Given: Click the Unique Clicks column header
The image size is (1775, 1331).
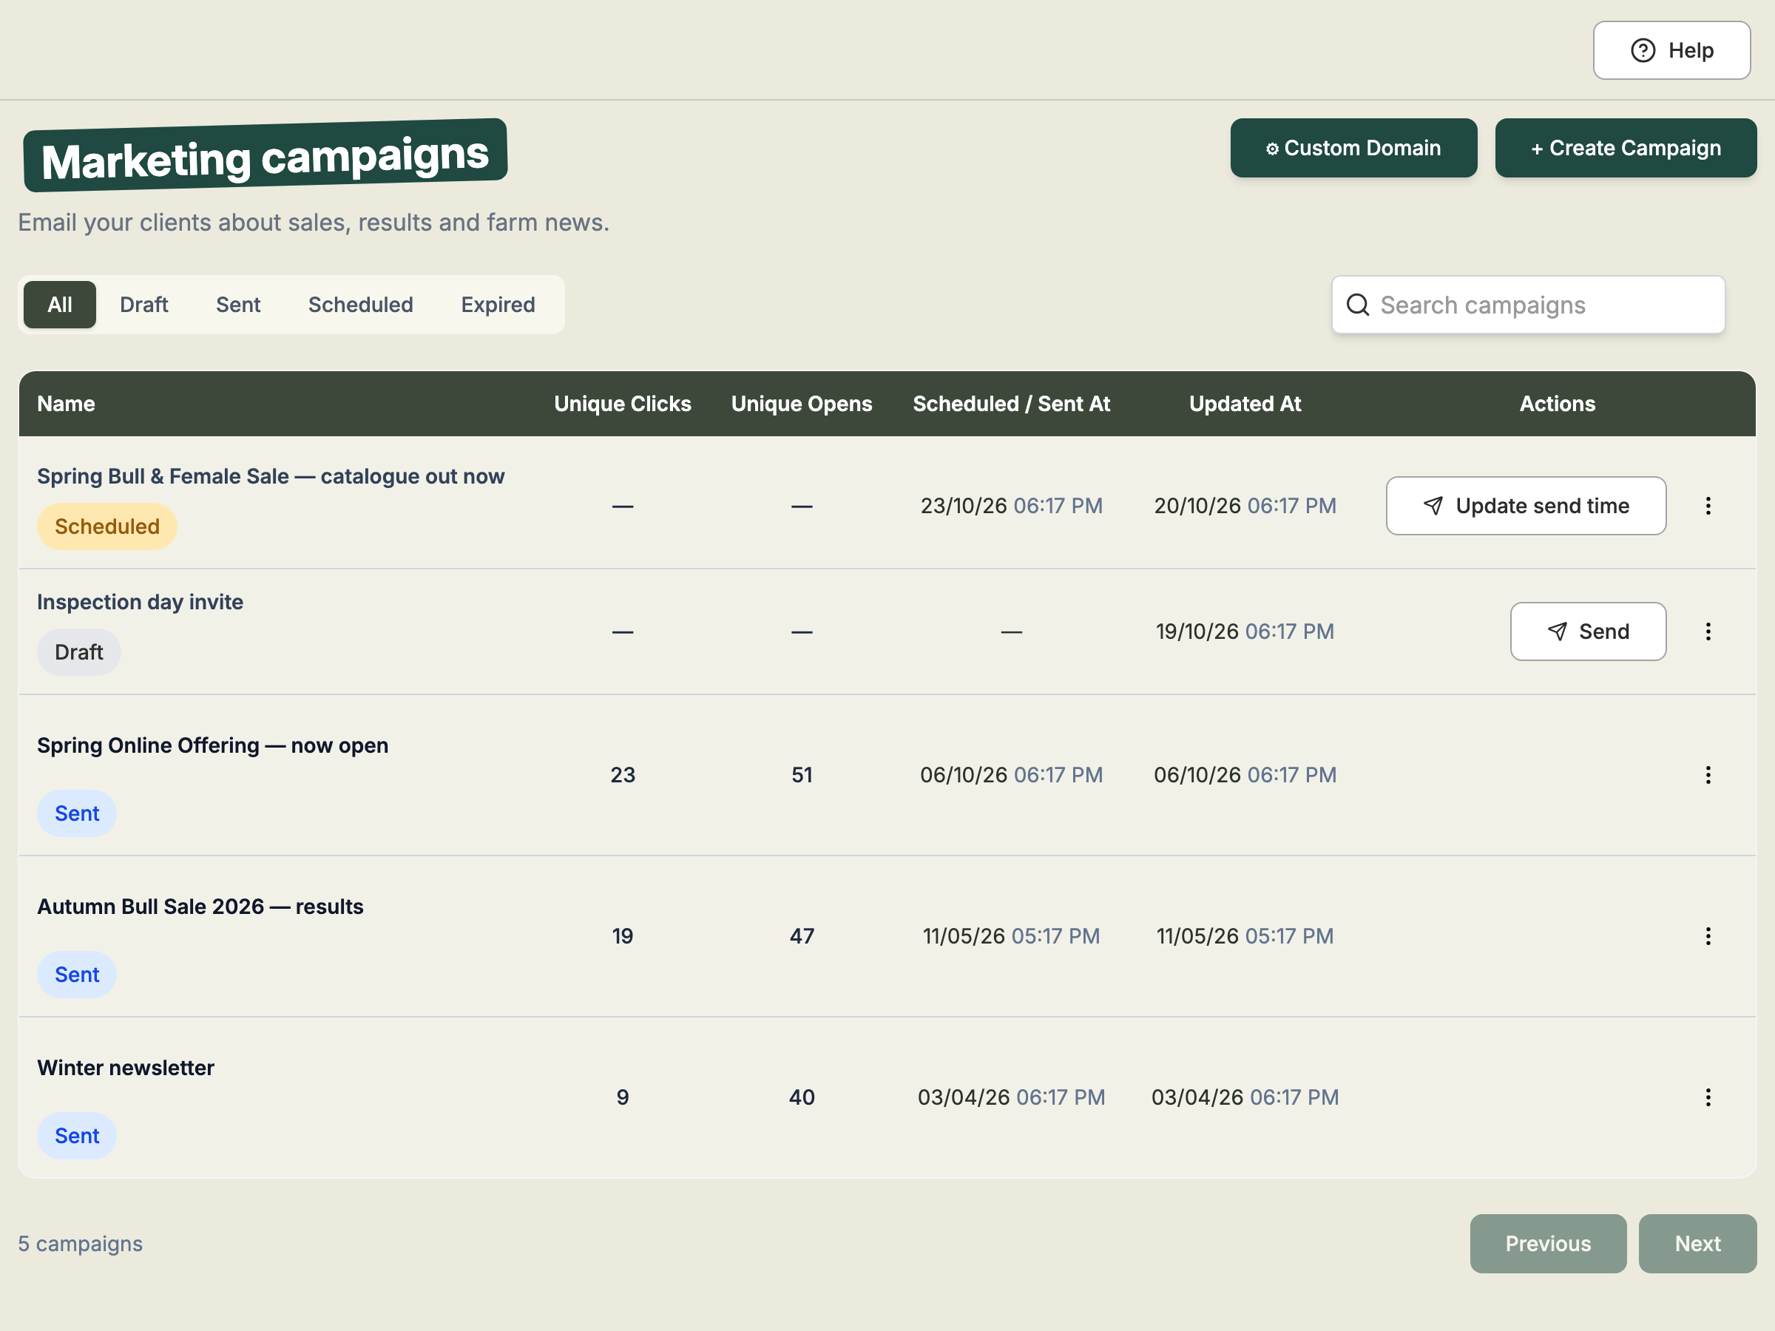Looking at the screenshot, I should (622, 404).
